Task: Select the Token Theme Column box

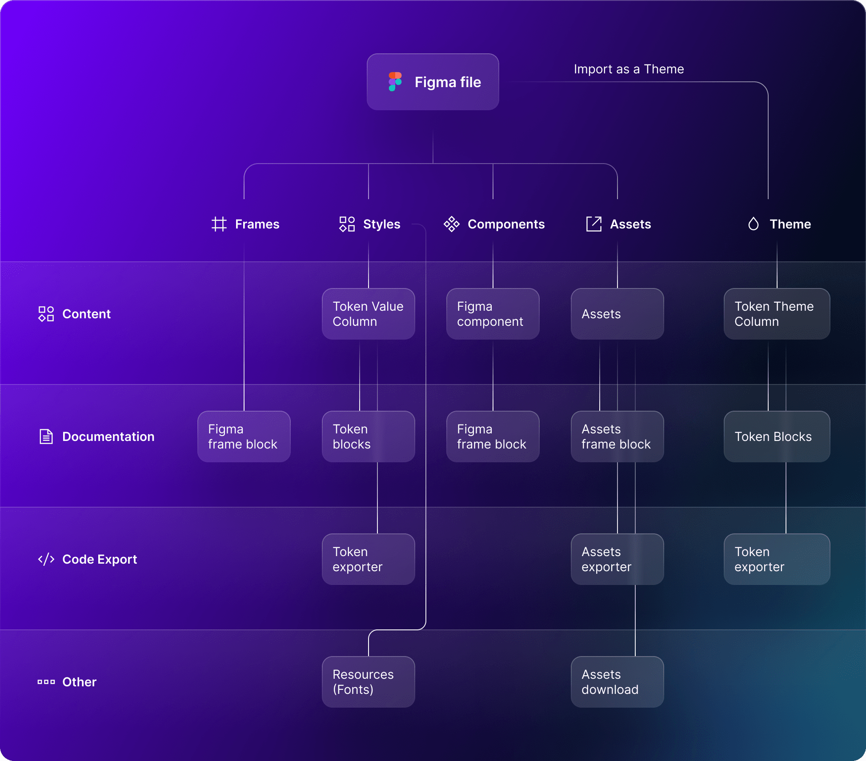Action: [777, 314]
